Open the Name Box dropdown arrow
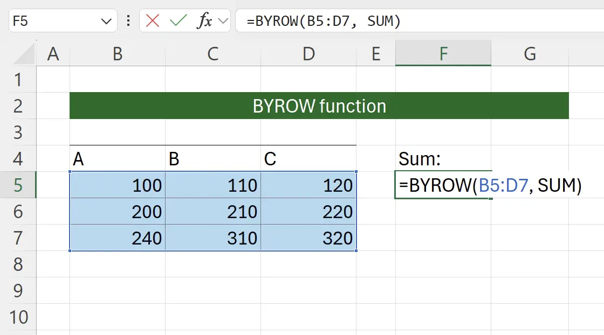The width and height of the screenshot is (604, 335). click(105, 21)
